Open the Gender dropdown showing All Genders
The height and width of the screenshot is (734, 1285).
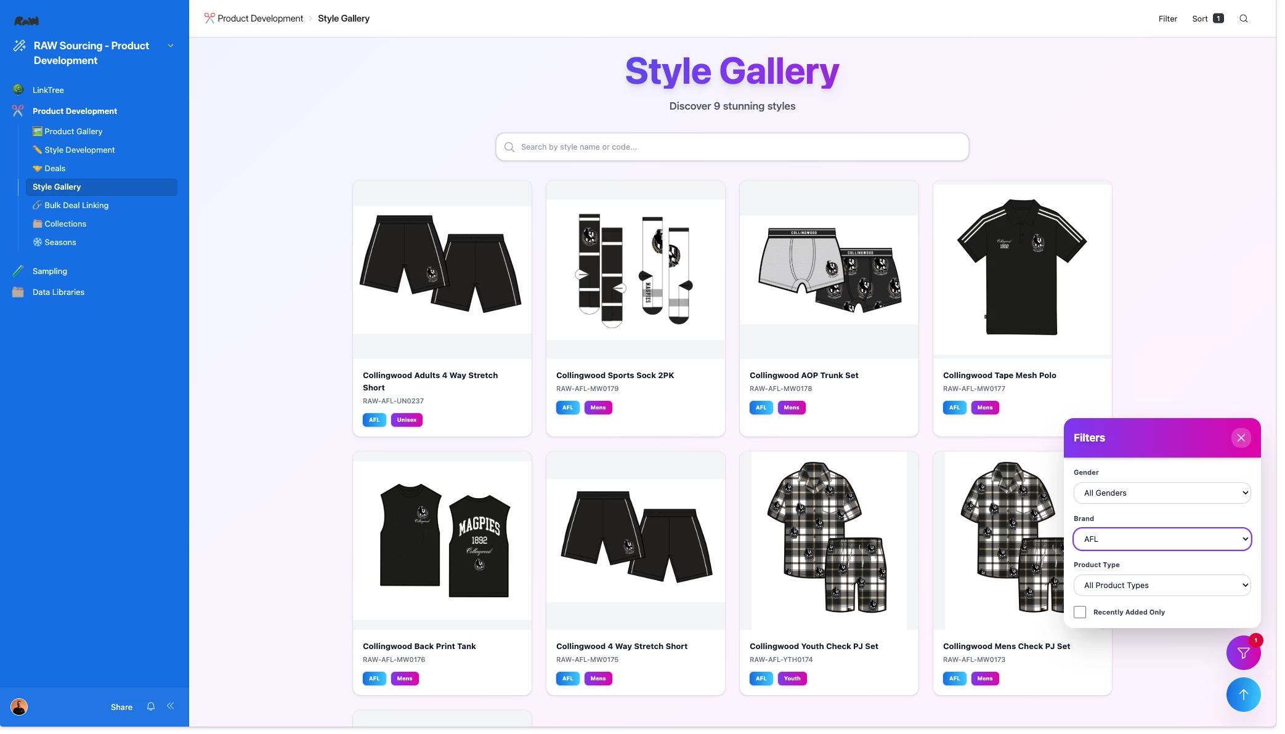(x=1162, y=493)
